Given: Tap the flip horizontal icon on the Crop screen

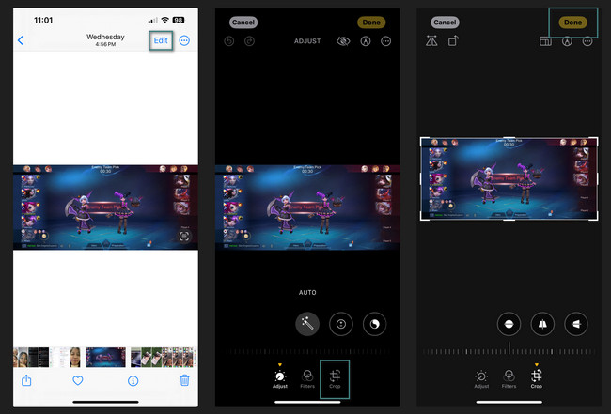Looking at the screenshot, I should tap(431, 41).
